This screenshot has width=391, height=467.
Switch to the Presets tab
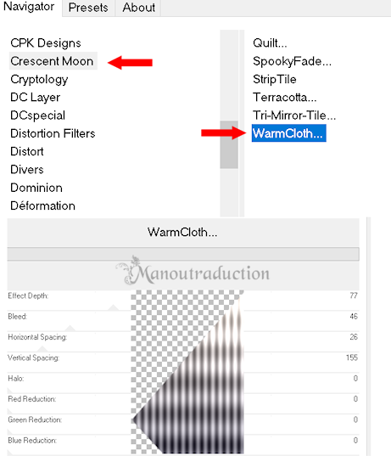[x=88, y=8]
